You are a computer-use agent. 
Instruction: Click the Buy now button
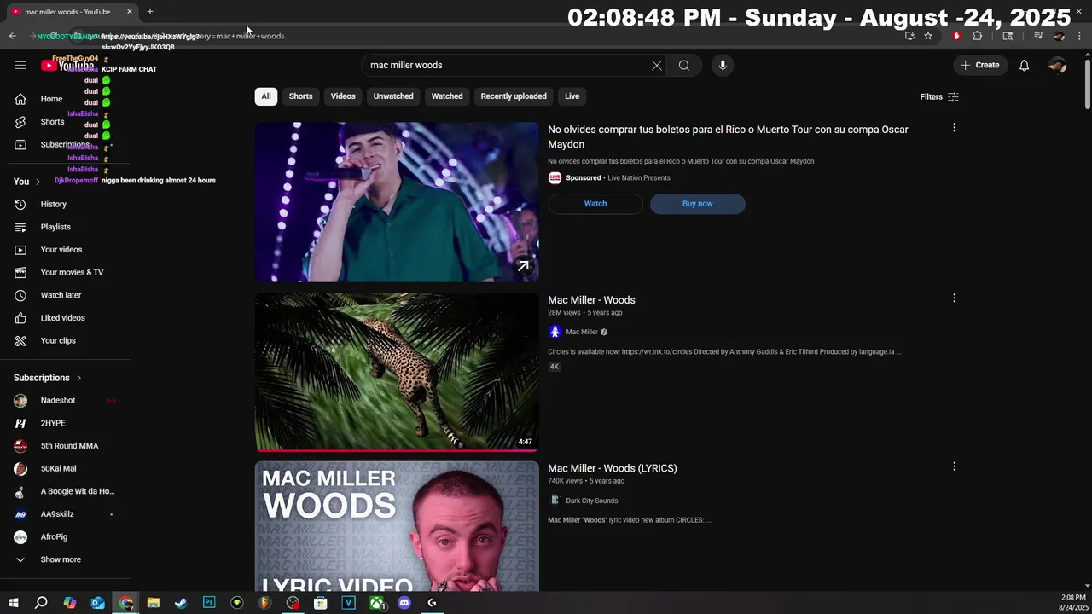697,204
